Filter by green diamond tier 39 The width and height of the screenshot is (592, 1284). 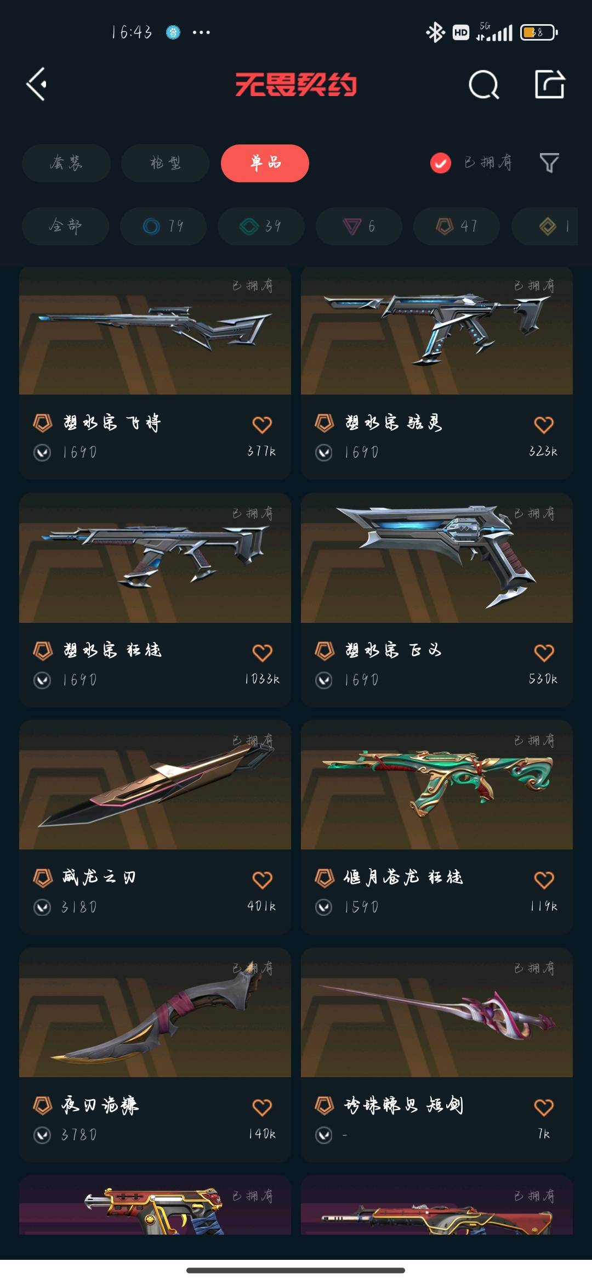click(261, 226)
